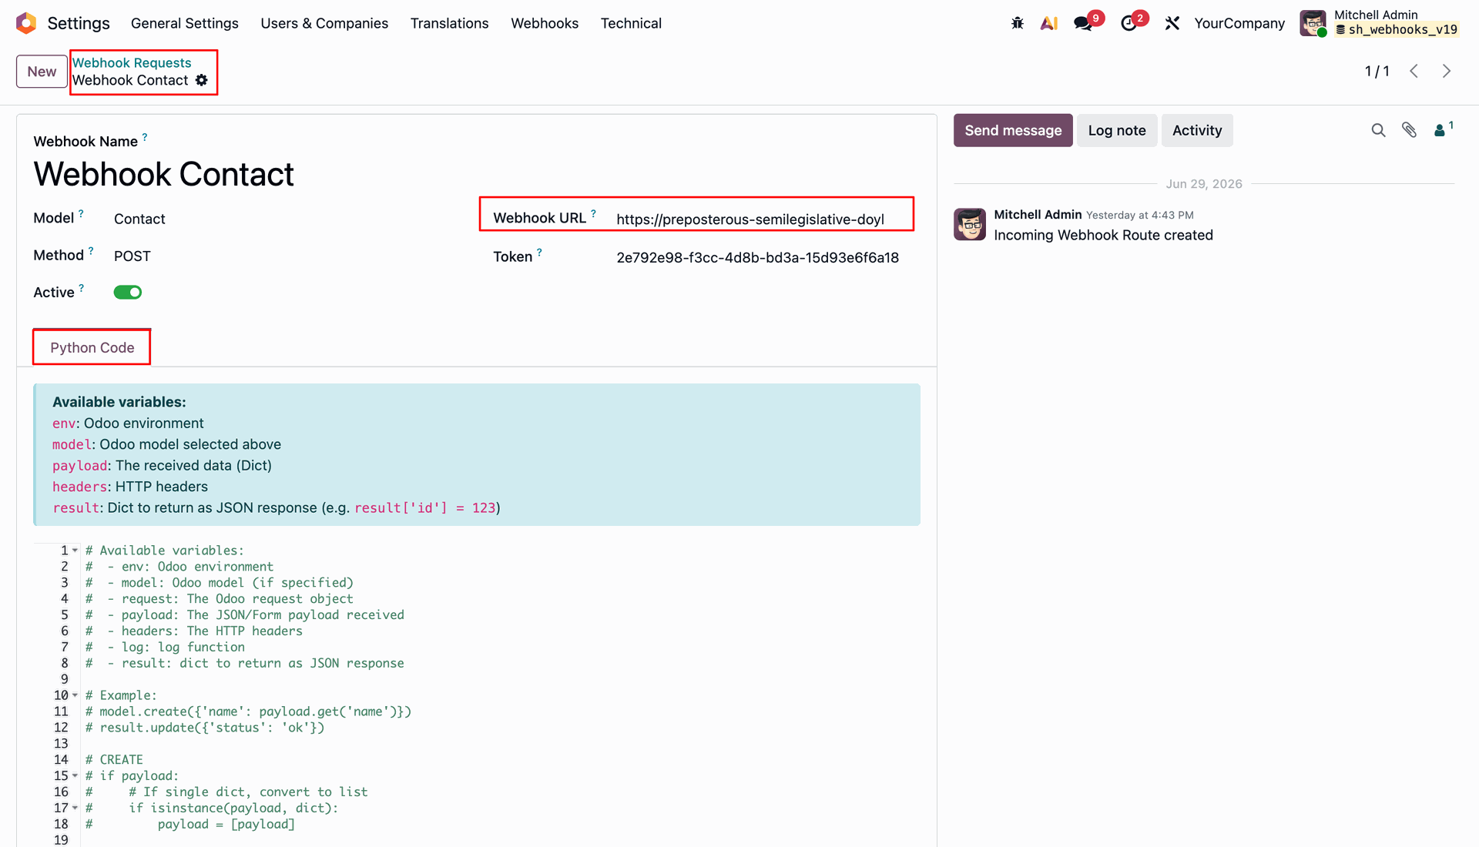The image size is (1479, 847).
Task: Toggle the Active switch off
Action: click(x=128, y=293)
